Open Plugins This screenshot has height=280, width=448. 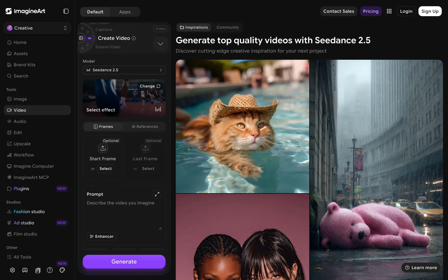pos(37,188)
